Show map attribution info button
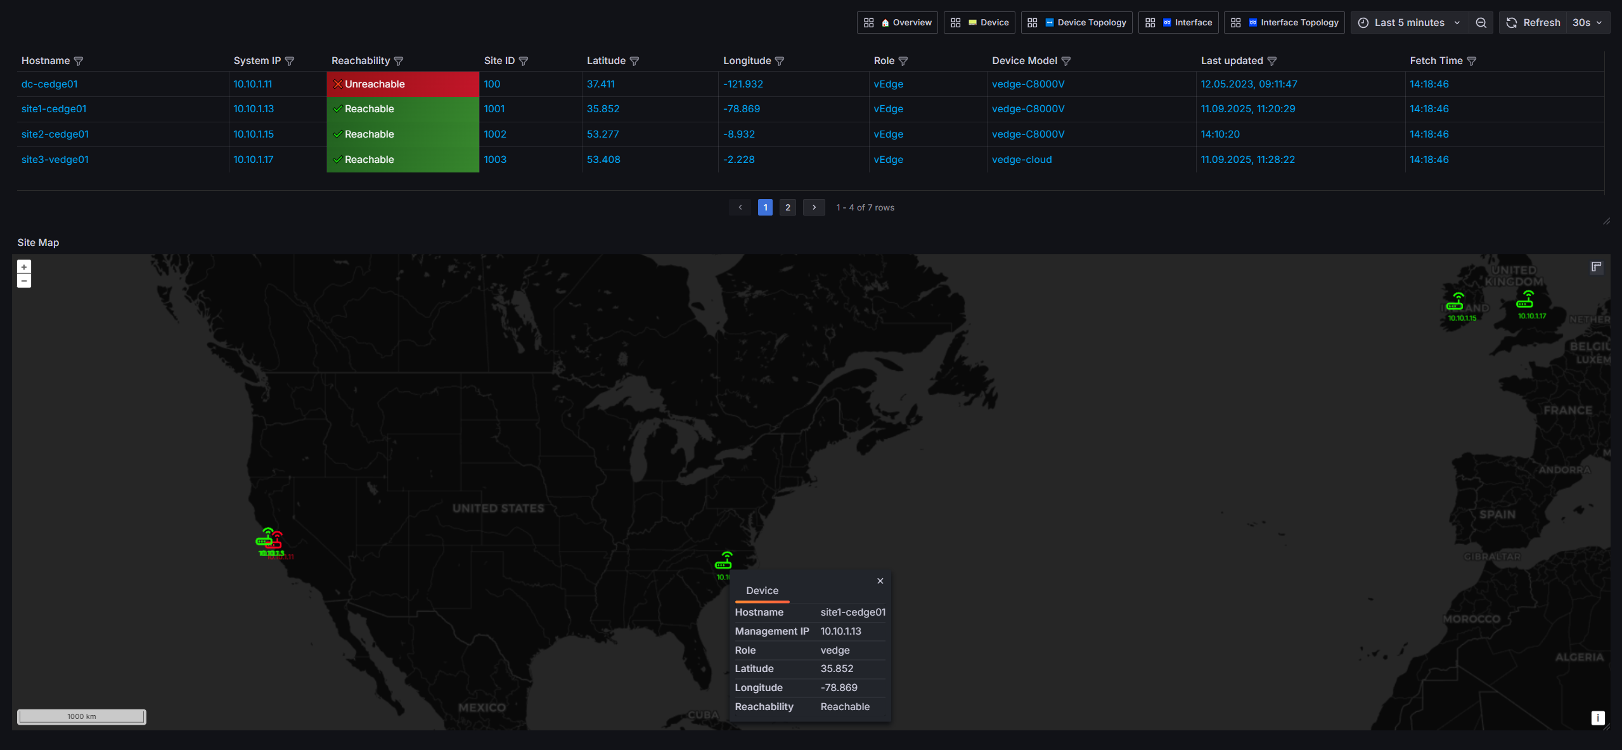The height and width of the screenshot is (750, 1622). (1598, 718)
